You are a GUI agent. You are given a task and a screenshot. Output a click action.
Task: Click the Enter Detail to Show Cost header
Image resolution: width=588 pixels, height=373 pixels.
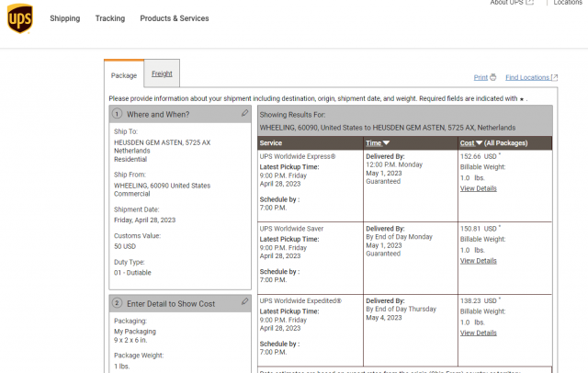coord(180,303)
